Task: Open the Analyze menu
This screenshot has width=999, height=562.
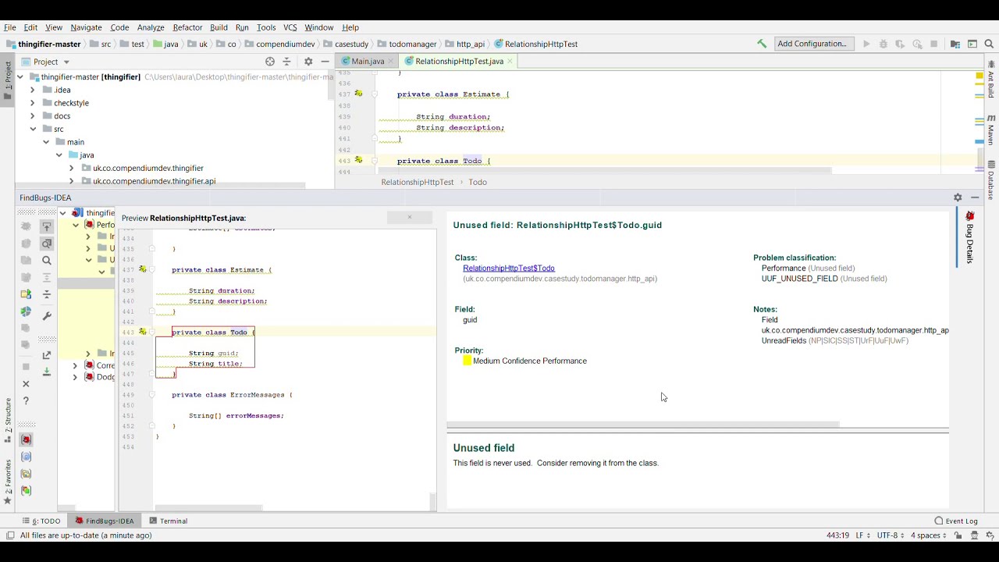Action: [x=151, y=27]
